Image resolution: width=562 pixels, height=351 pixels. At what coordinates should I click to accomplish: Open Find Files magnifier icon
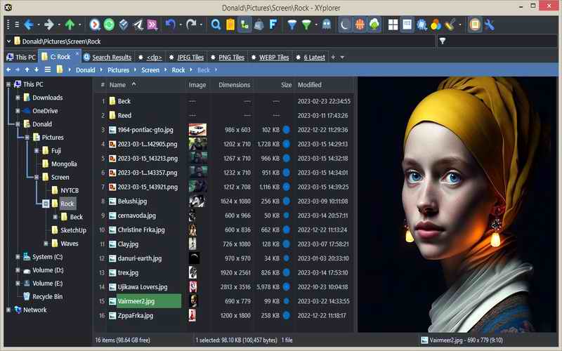216,25
